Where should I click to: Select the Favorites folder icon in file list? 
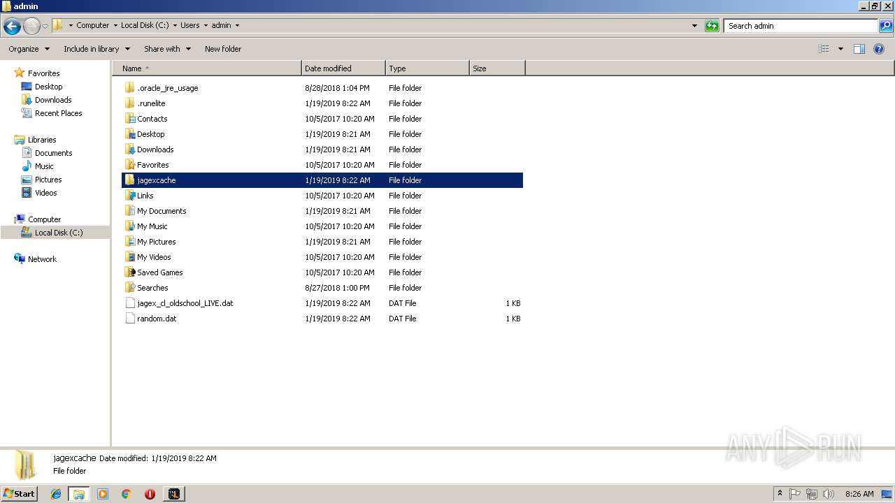pyautogui.click(x=129, y=165)
